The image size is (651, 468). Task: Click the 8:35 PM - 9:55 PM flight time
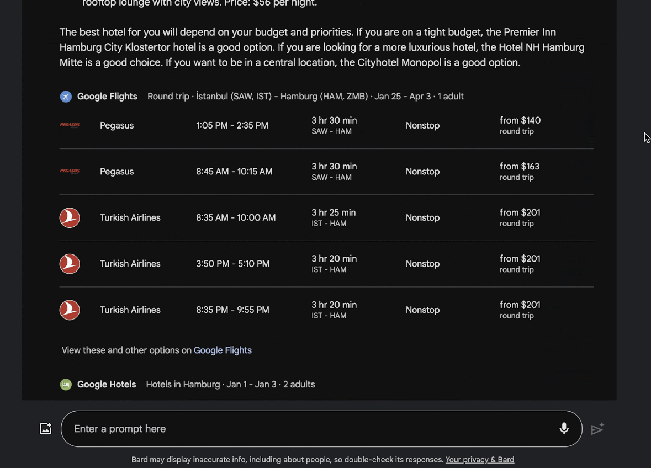coord(232,310)
